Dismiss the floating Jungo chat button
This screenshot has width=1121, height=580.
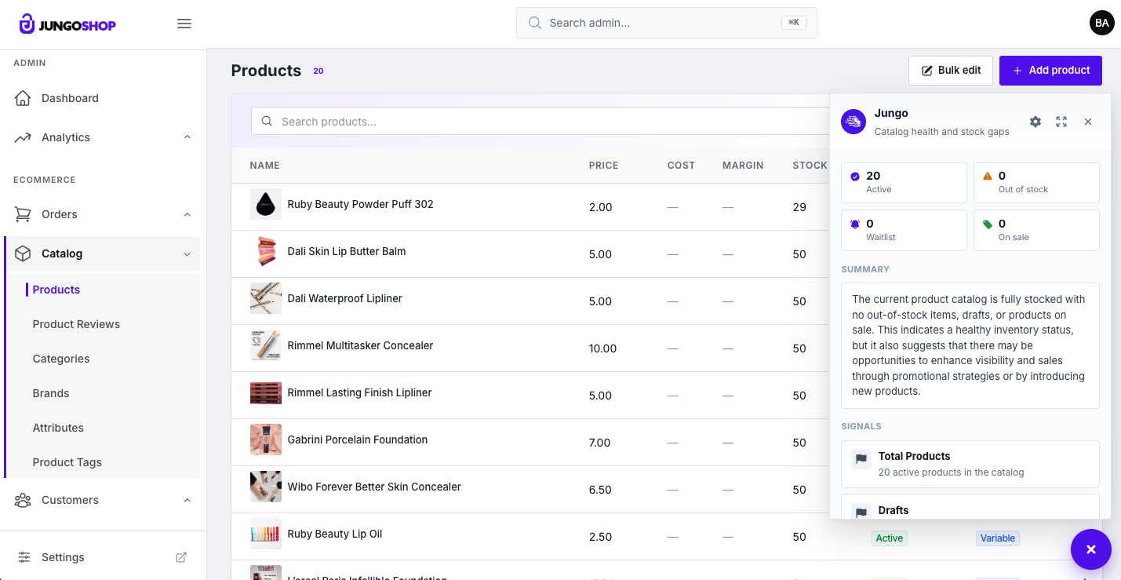1091,549
